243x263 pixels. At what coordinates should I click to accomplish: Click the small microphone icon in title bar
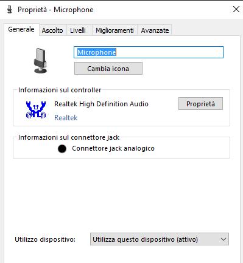click(x=9, y=10)
